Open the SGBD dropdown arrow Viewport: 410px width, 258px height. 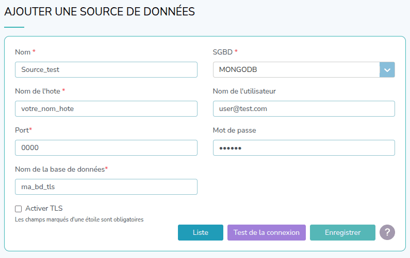coord(387,69)
